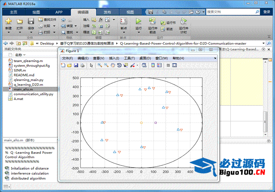Click the 前进 (Advance) button
This screenshot has height=192, width=275.
pos(167,29)
